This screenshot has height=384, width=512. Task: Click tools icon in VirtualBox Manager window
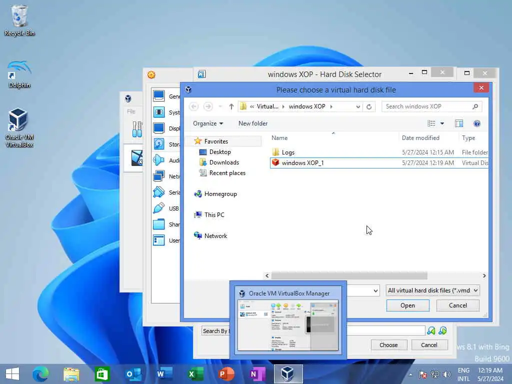tap(137, 129)
